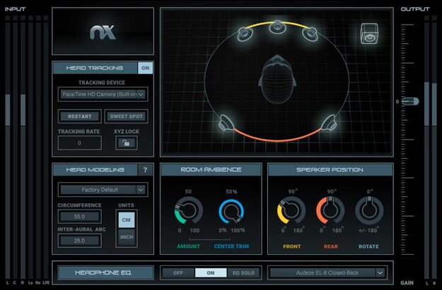The width and height of the screenshot is (442, 290).
Task: Click the LFE subwoofer cube icon
Action: click(x=369, y=34)
